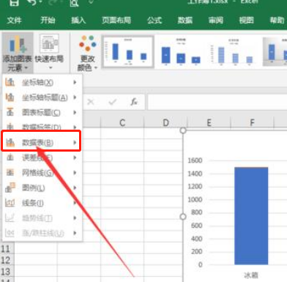Click the 200 value axis label

point(197,251)
